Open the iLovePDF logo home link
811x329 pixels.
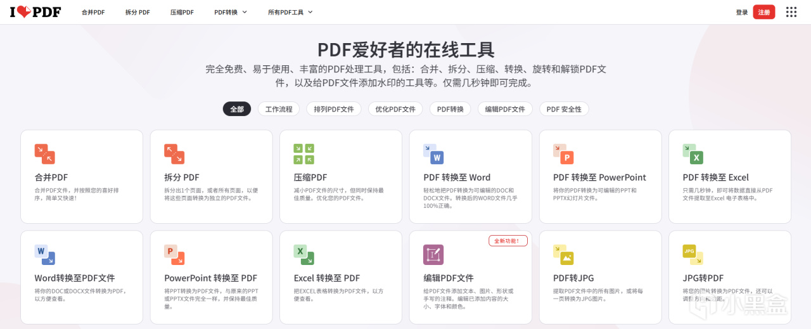pyautogui.click(x=35, y=12)
